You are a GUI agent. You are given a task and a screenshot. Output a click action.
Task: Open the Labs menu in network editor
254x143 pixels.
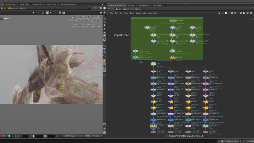150,13
